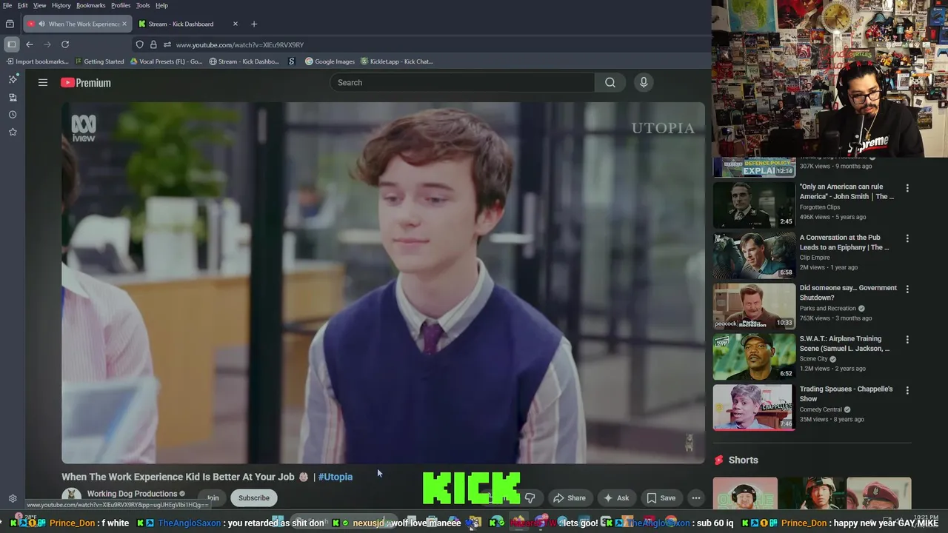Open more options for Conversation at the Pub
This screenshot has width=948, height=533.
pyautogui.click(x=907, y=238)
